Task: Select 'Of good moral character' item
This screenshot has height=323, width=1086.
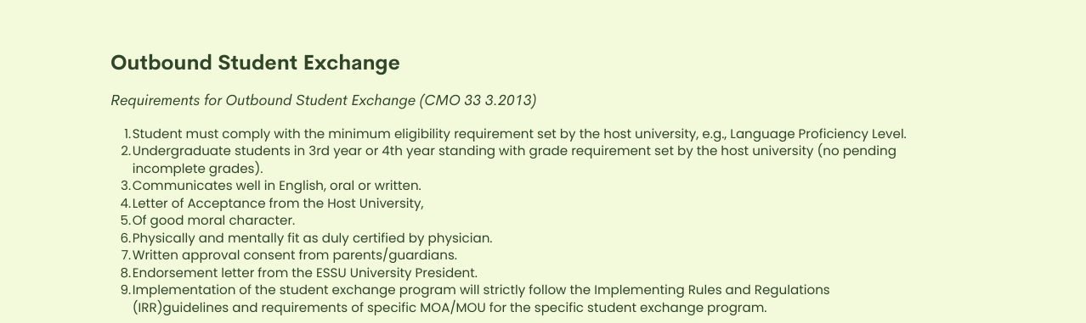Action: point(214,220)
